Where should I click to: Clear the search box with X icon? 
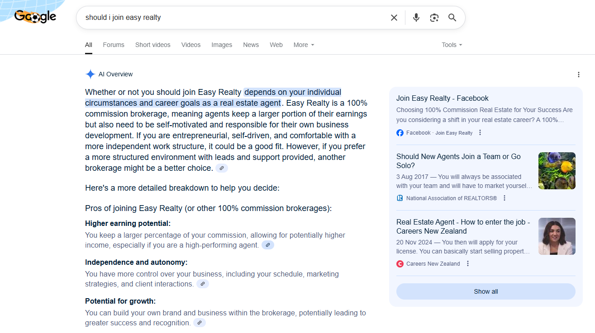pos(394,18)
